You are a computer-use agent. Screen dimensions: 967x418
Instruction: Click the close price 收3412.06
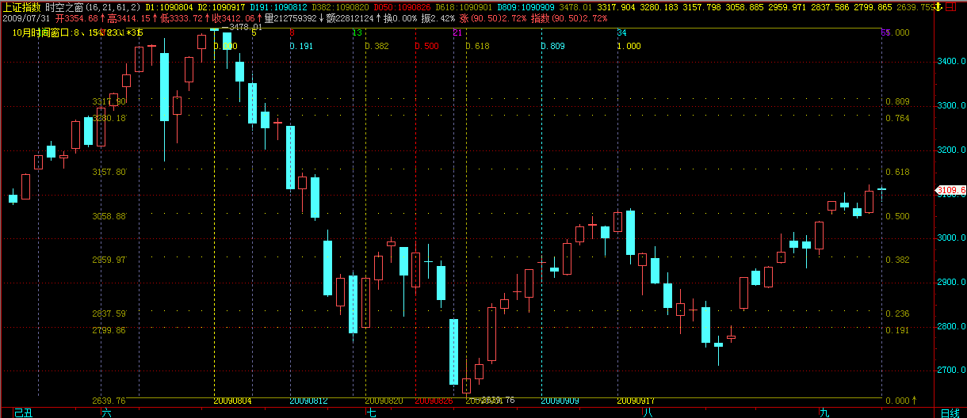click(233, 17)
